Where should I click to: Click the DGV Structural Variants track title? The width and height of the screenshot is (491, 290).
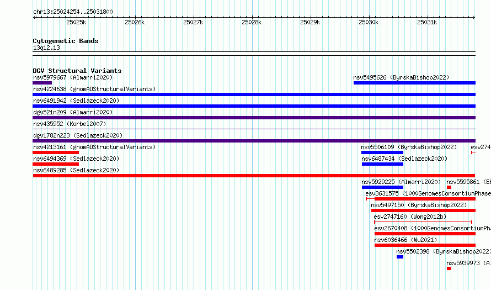click(x=77, y=71)
